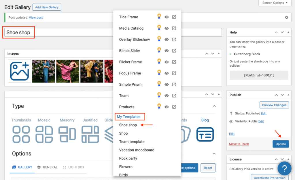This screenshot has height=180, width=295.
Task: Open the Screen Options dropdown
Action: (x=275, y=3)
